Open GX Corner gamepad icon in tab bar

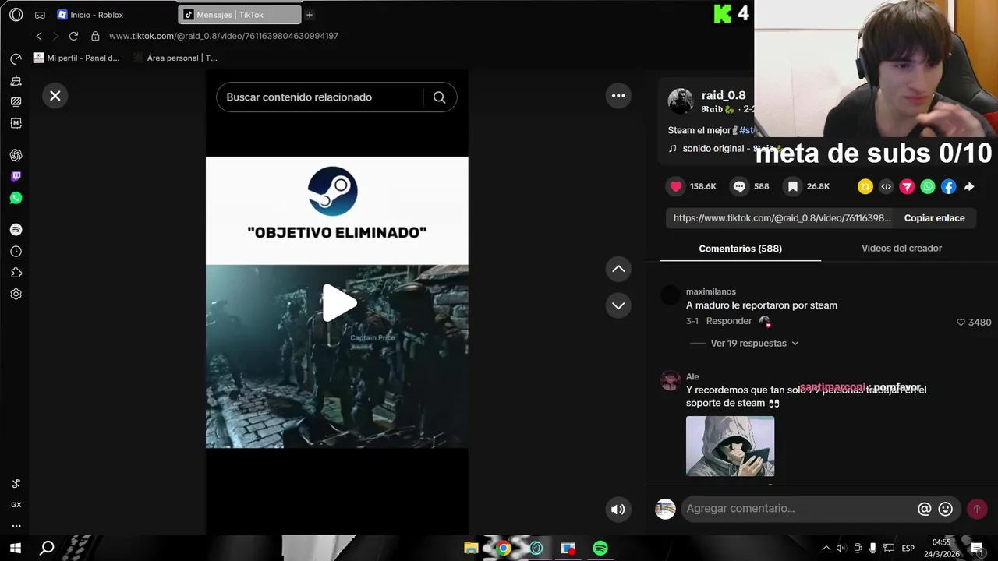pyautogui.click(x=40, y=15)
